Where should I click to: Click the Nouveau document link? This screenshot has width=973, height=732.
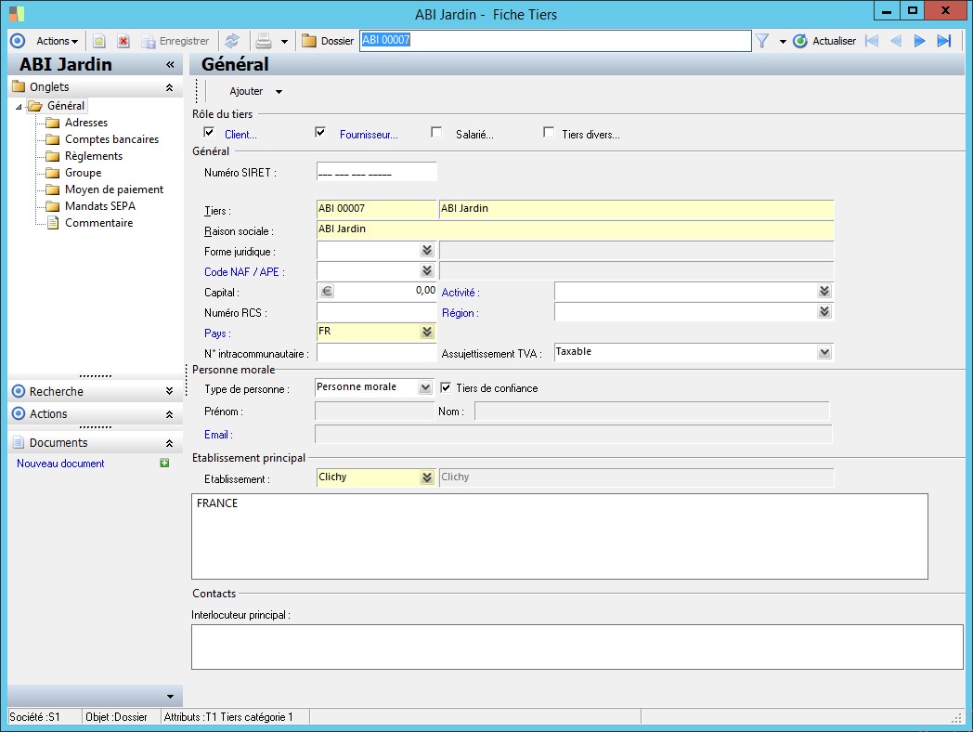(x=60, y=464)
